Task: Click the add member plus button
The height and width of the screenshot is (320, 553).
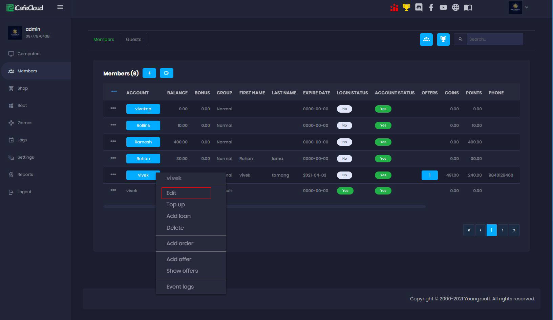Action: point(149,73)
